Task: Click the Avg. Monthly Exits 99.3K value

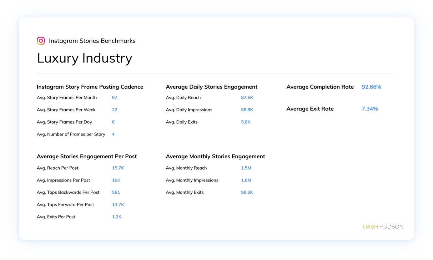Action: (x=247, y=192)
